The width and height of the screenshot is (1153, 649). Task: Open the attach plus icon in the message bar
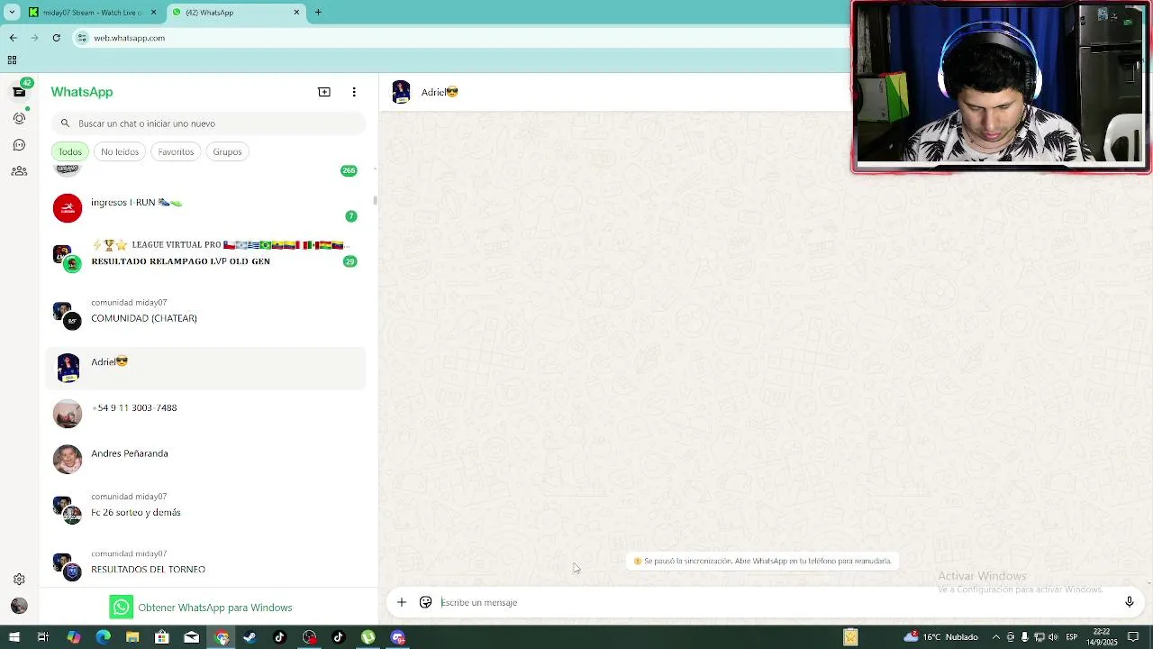402,602
